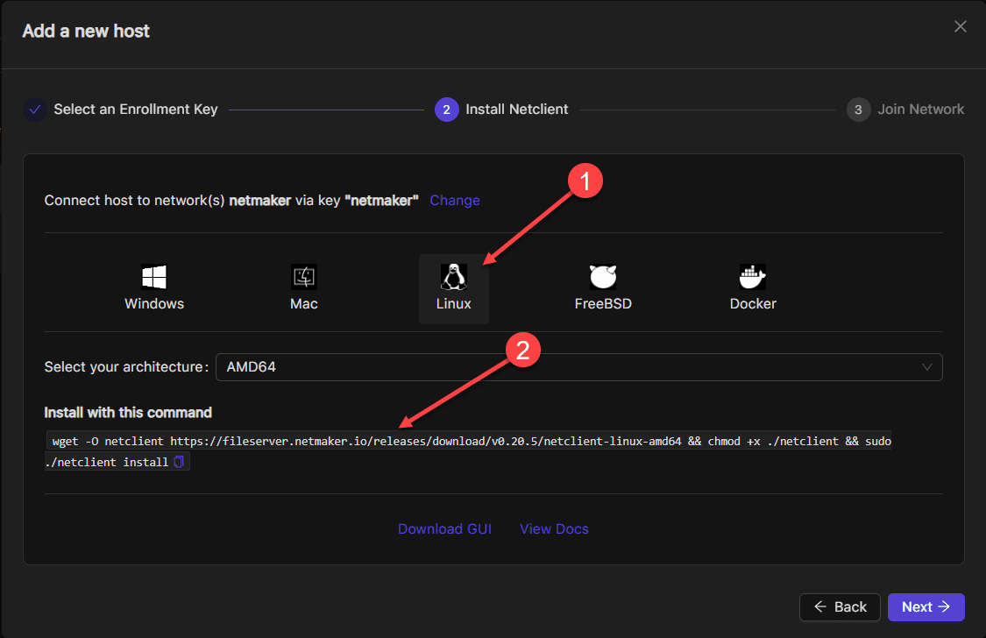
Task: Choose the Mac platform icon
Action: pos(304,277)
